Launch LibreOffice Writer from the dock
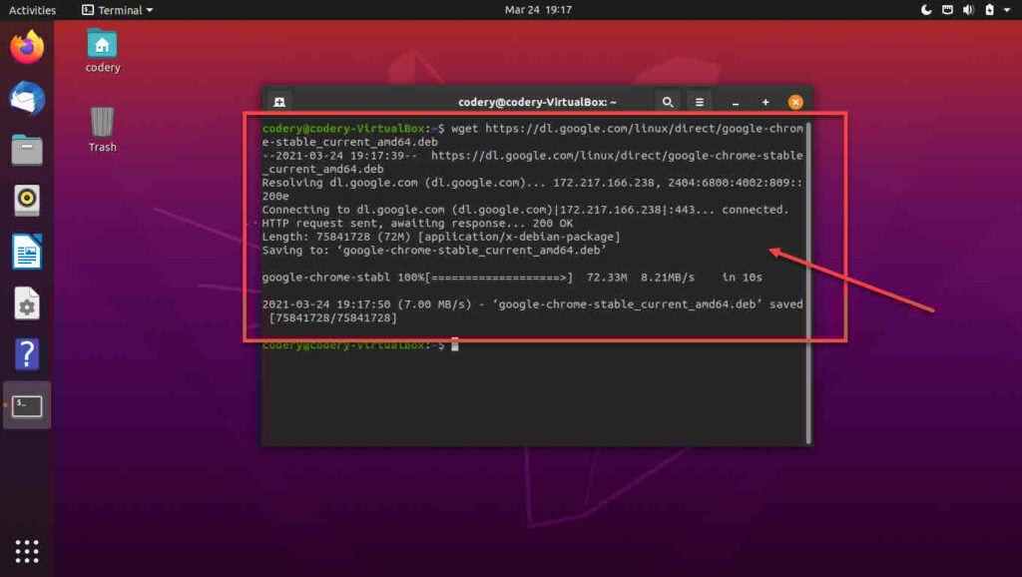 click(x=27, y=252)
